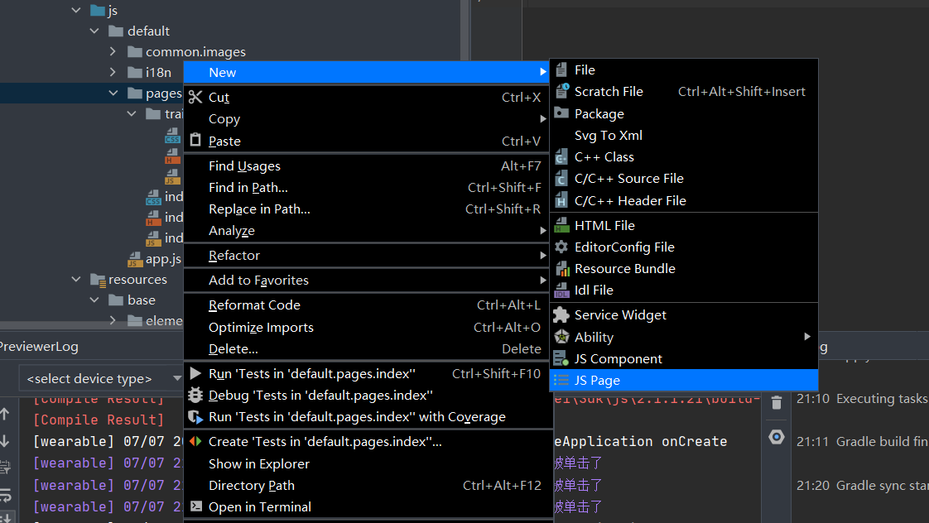Click the Resource Bundle icon
929x523 pixels.
click(x=561, y=268)
